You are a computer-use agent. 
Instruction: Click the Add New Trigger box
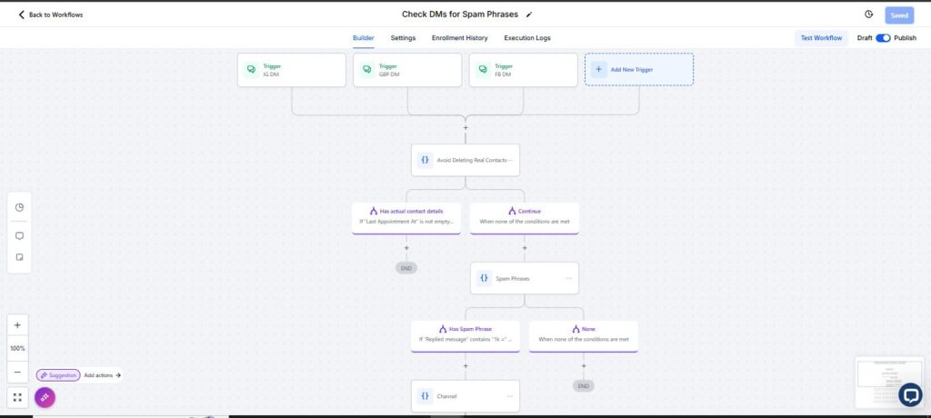click(x=639, y=69)
